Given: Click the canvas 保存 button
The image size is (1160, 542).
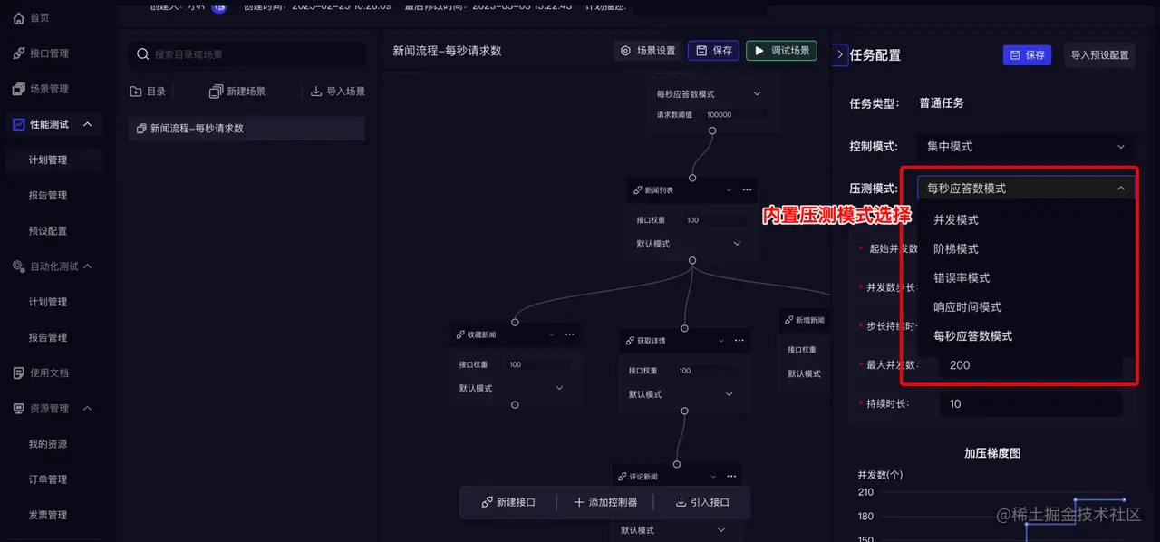Looking at the screenshot, I should coord(713,51).
